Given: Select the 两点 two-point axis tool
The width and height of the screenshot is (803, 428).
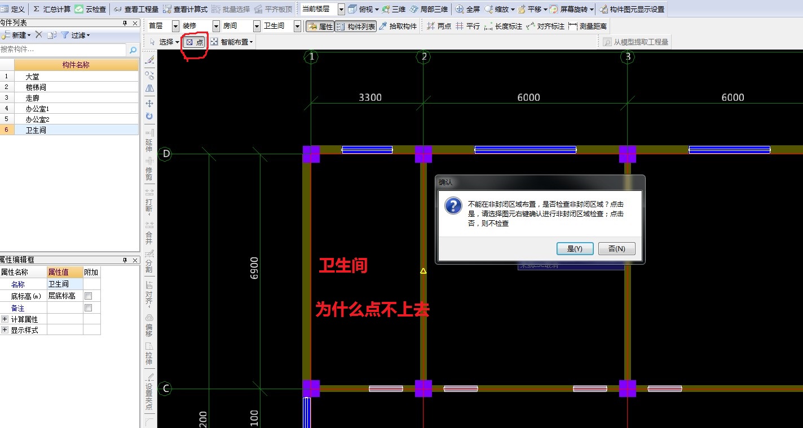Looking at the screenshot, I should click(439, 26).
